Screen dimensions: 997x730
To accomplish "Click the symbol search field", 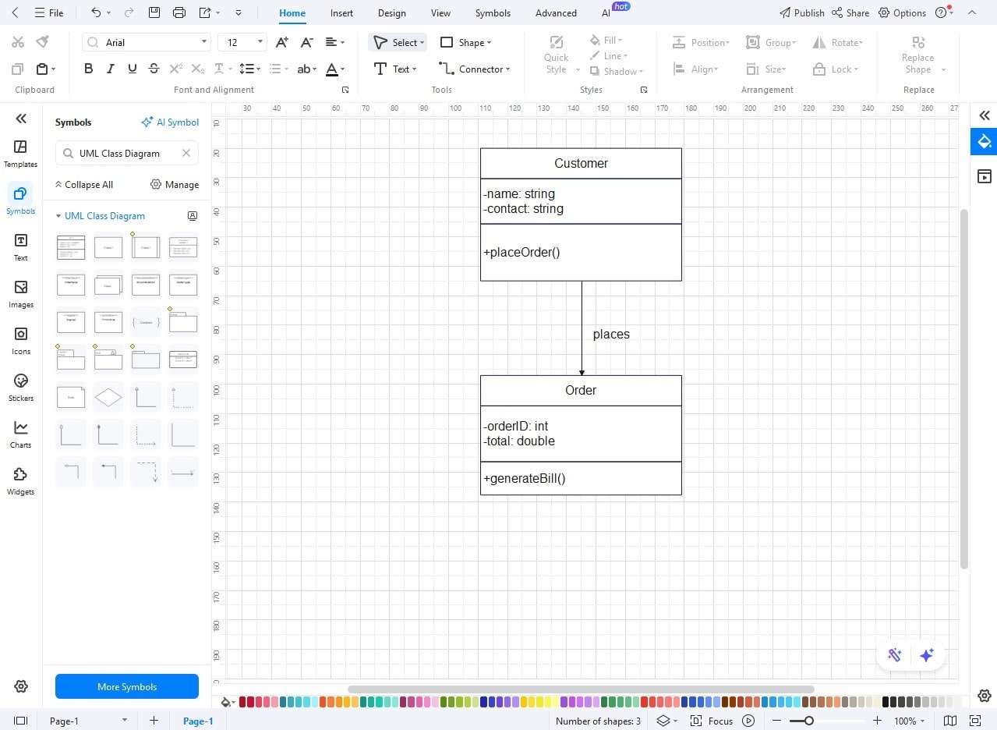I will [127, 153].
